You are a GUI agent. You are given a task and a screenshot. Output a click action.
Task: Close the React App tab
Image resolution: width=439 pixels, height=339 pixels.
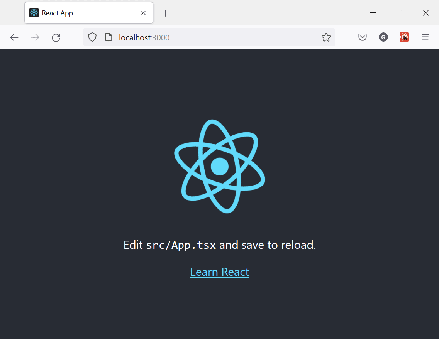pyautogui.click(x=143, y=13)
